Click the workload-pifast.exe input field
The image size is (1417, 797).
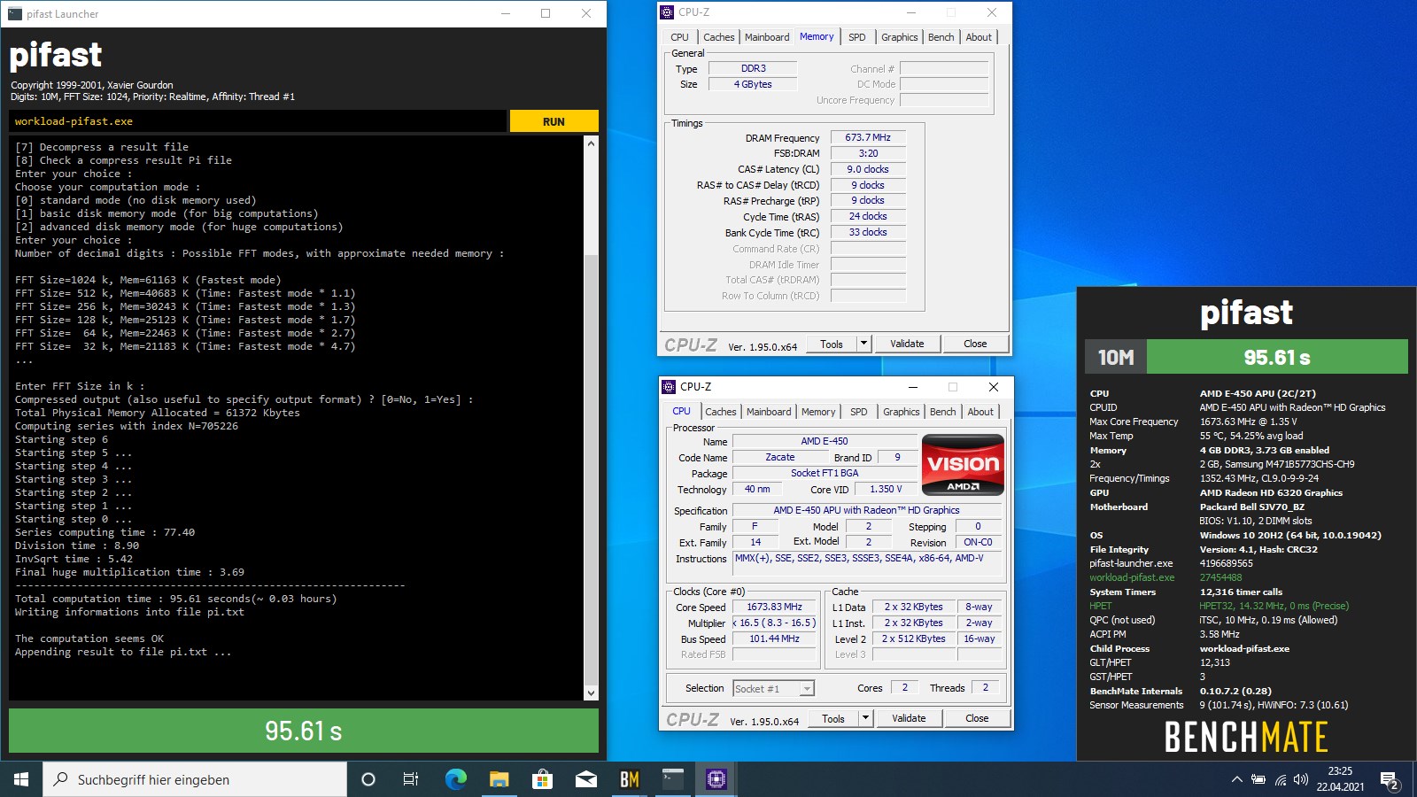[258, 121]
